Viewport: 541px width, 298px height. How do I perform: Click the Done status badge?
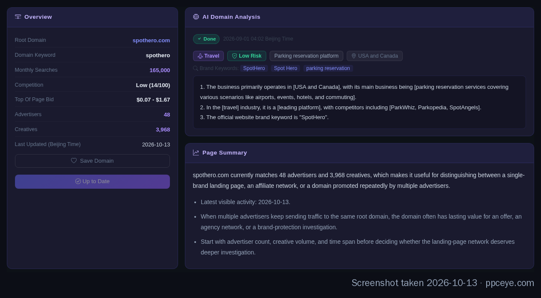pos(206,39)
